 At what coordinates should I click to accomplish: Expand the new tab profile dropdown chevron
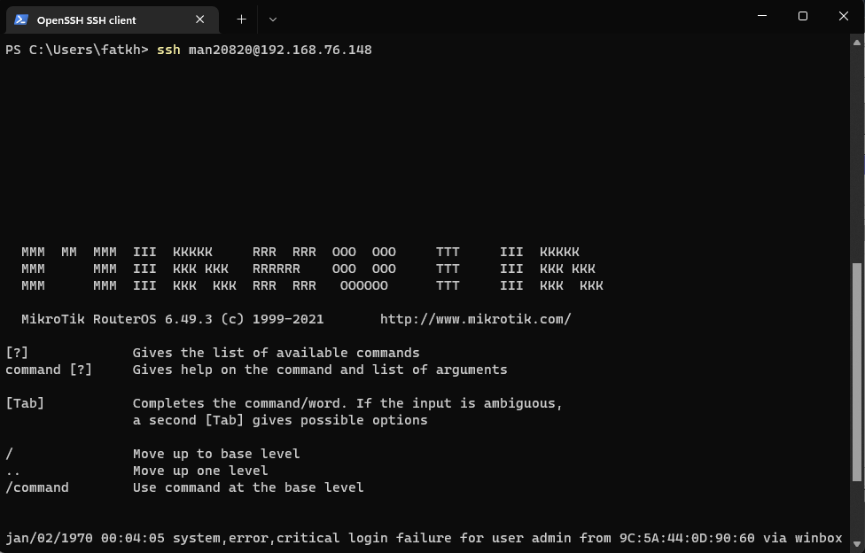272,19
